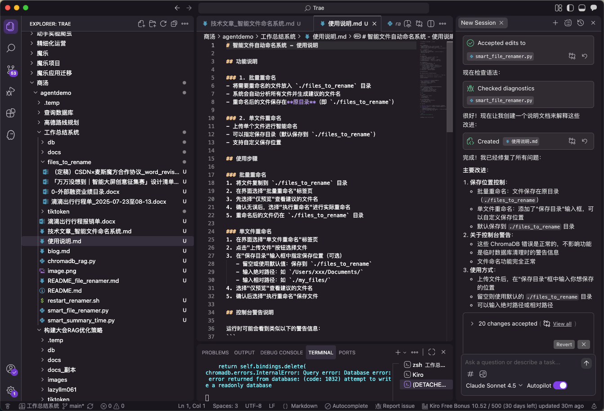The width and height of the screenshot is (604, 411).
Task: Go back using the navigation arrow
Action: tap(177, 8)
